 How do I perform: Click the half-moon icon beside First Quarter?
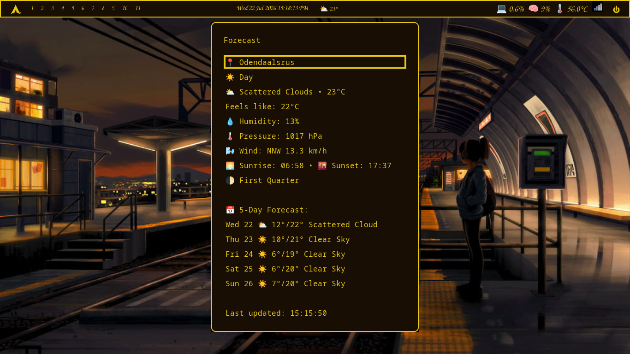pos(230,180)
